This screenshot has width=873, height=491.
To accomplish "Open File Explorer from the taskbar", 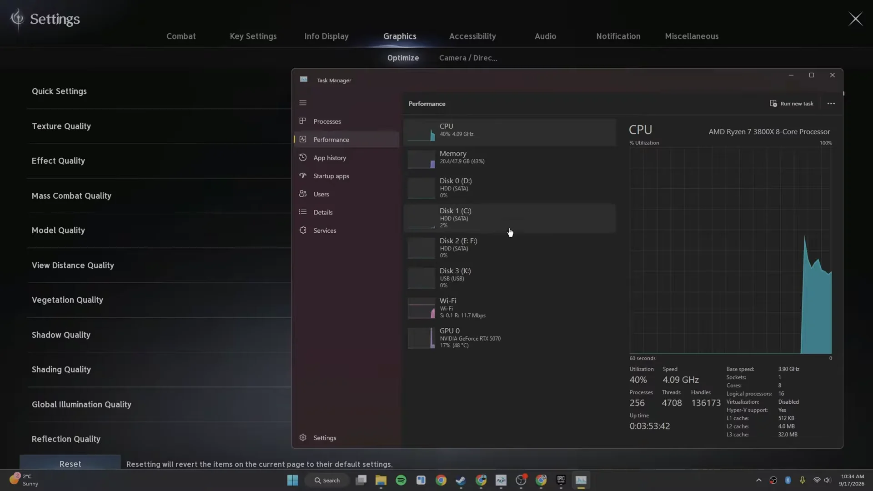I will pyautogui.click(x=381, y=480).
